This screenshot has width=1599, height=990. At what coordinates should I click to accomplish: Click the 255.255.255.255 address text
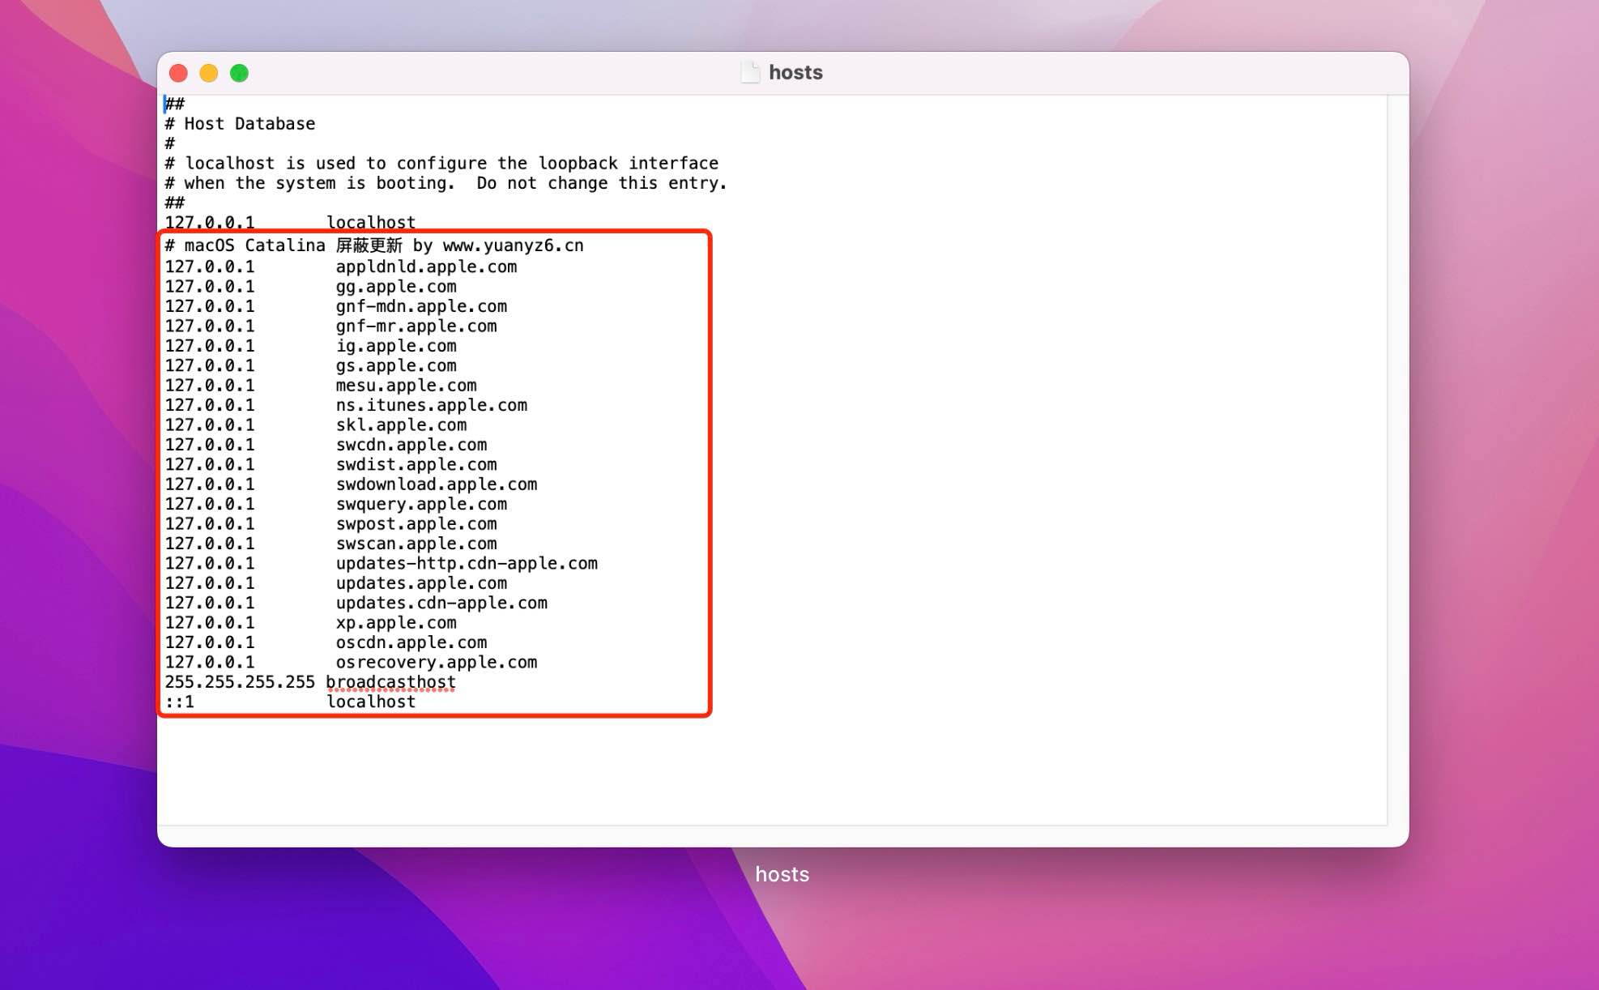(239, 681)
